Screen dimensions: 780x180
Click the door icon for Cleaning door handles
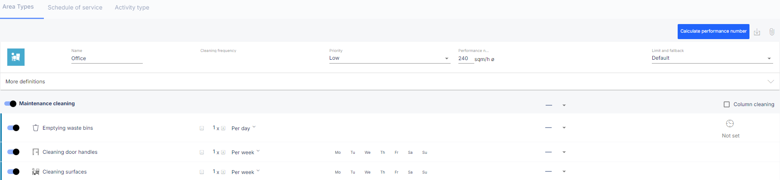pyautogui.click(x=36, y=152)
